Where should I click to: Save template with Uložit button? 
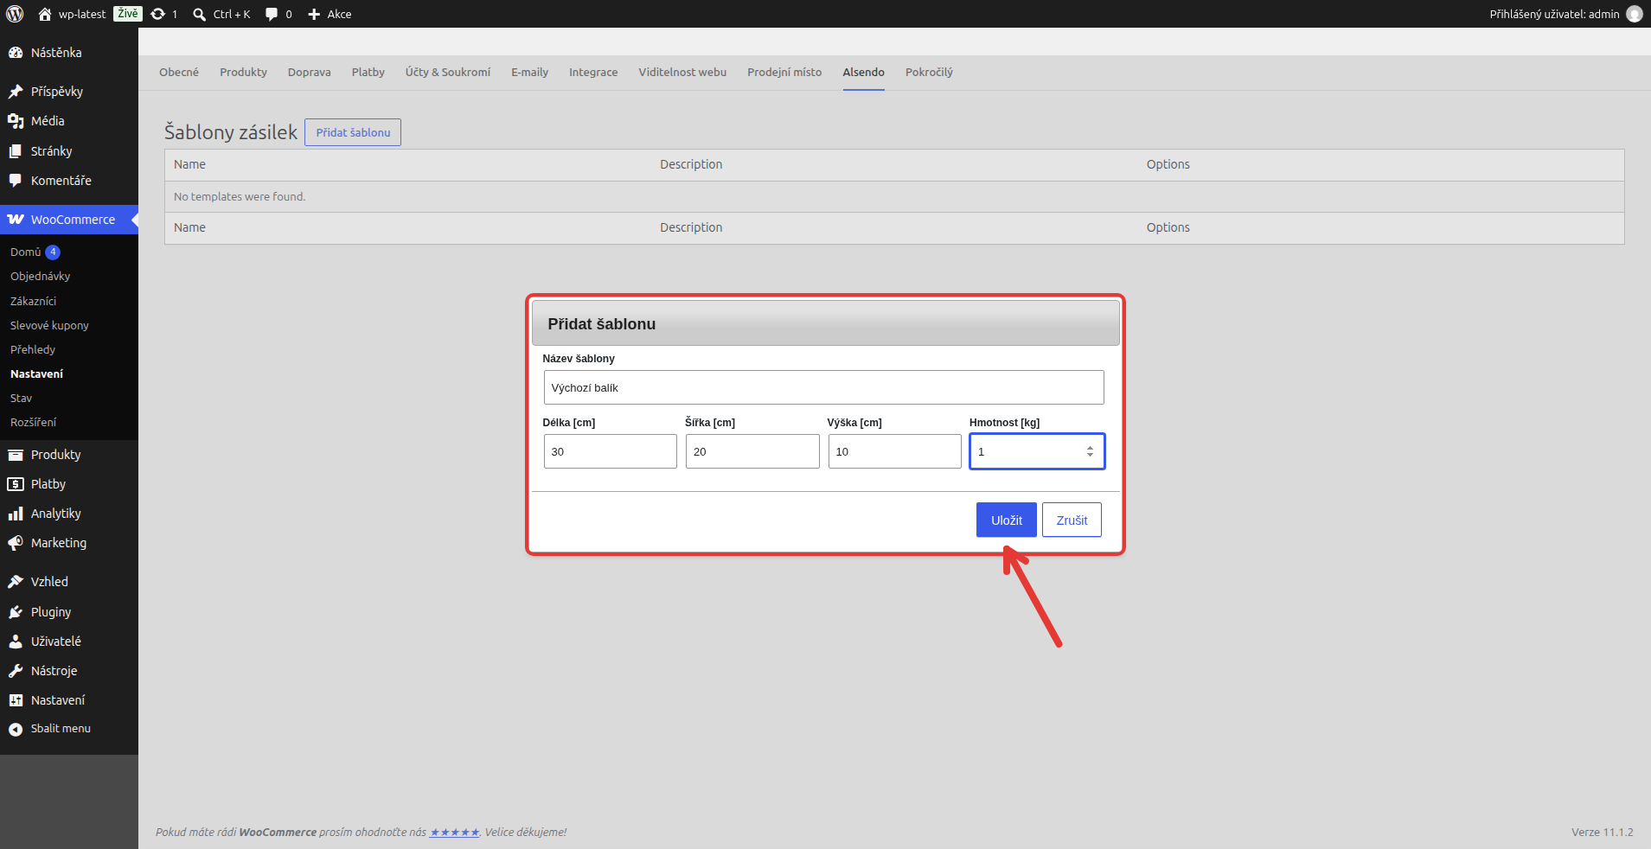tap(1007, 520)
